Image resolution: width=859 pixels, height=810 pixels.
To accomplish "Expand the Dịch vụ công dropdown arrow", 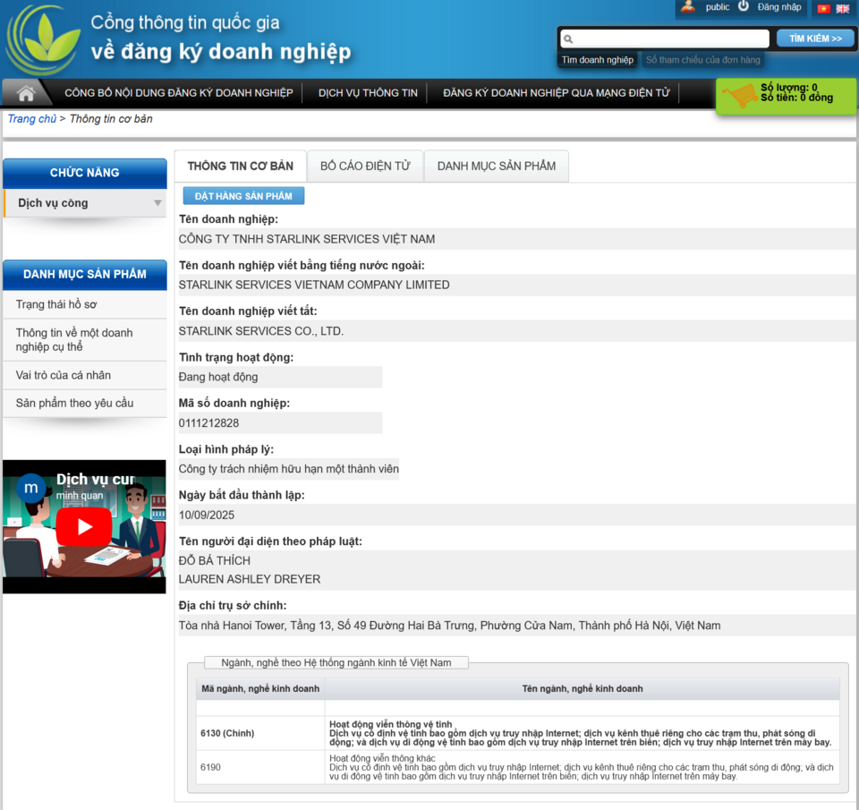I will [x=157, y=203].
